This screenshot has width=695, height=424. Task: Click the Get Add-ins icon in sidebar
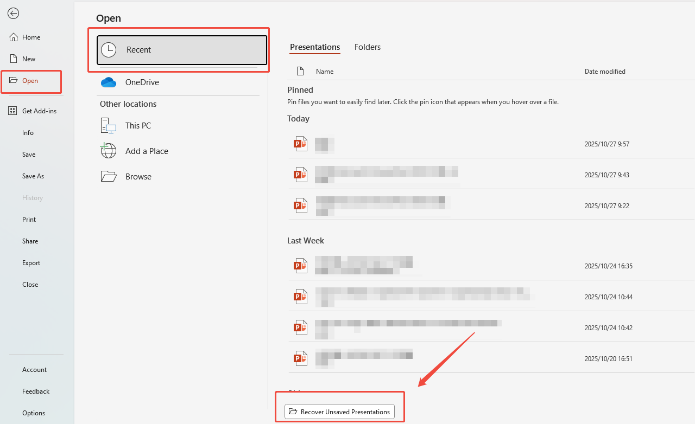point(12,110)
